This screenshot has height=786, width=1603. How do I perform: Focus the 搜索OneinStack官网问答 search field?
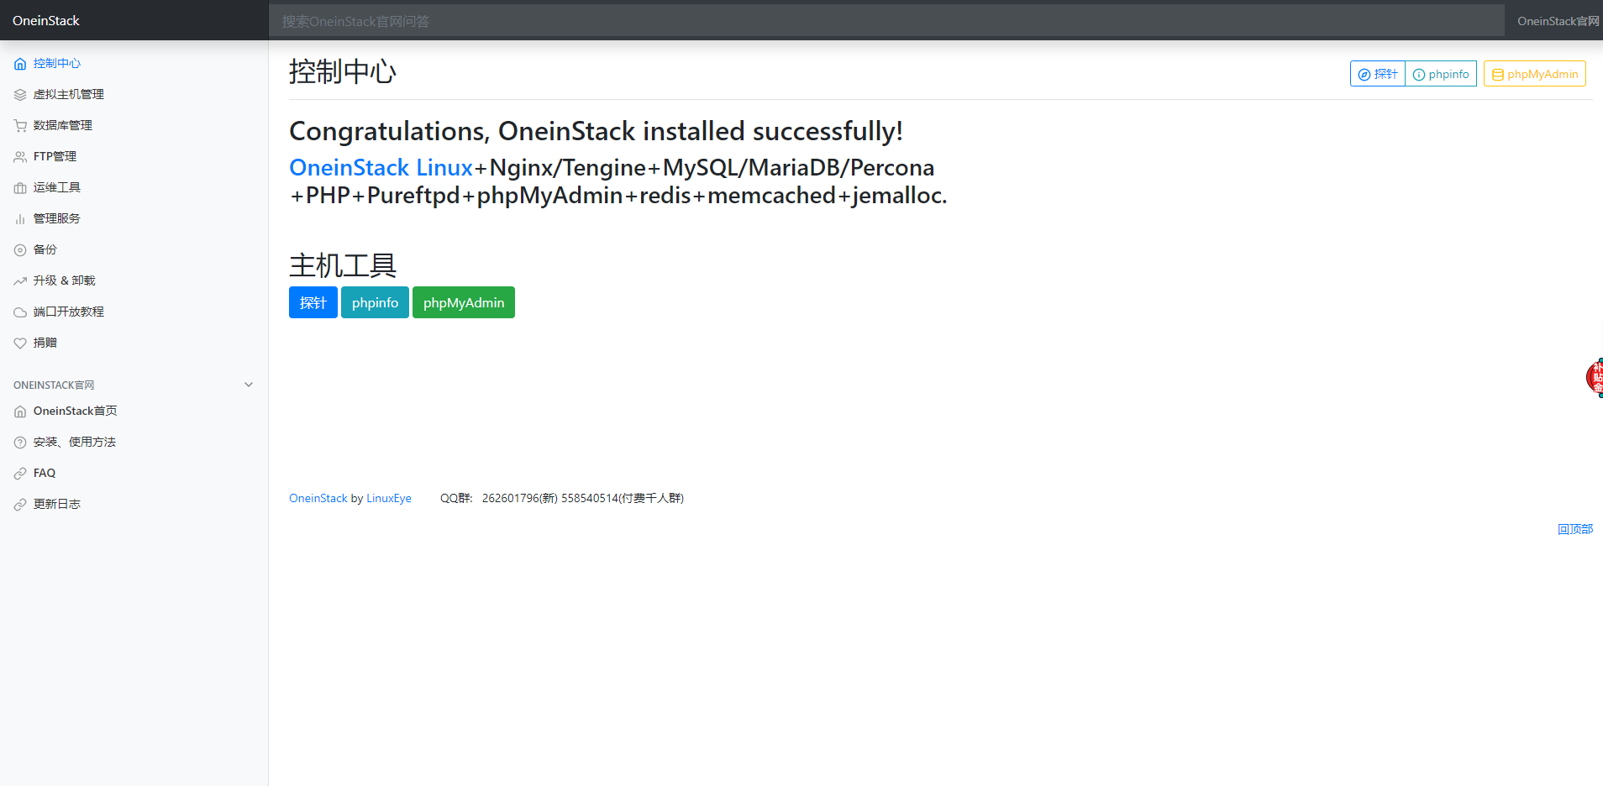(886, 21)
